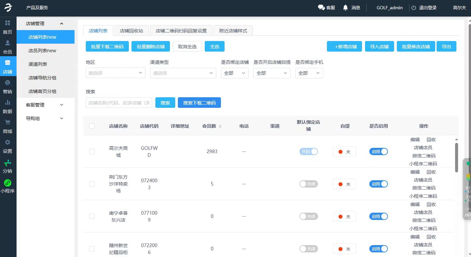Check the 随州新世纪精品柜 row checkbox
Image resolution: width=471 pixels, height=257 pixels.
[92, 248]
